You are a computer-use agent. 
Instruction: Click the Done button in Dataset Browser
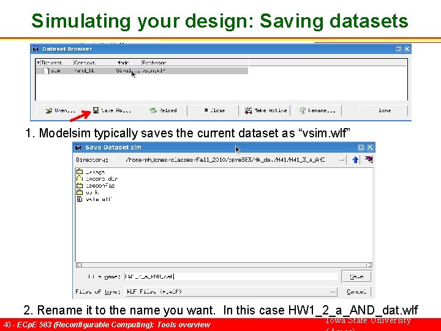tap(384, 110)
